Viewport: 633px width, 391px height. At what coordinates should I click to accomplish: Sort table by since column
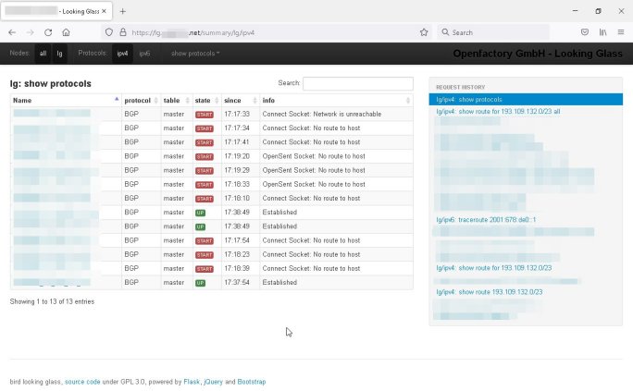coord(241,101)
